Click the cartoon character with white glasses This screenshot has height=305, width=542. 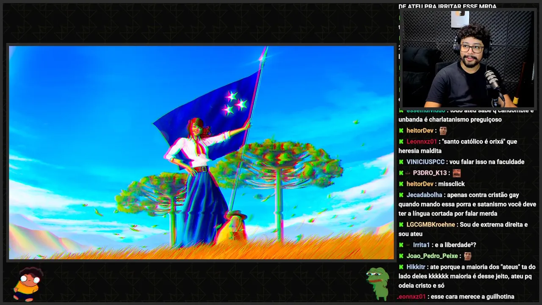tap(28, 284)
